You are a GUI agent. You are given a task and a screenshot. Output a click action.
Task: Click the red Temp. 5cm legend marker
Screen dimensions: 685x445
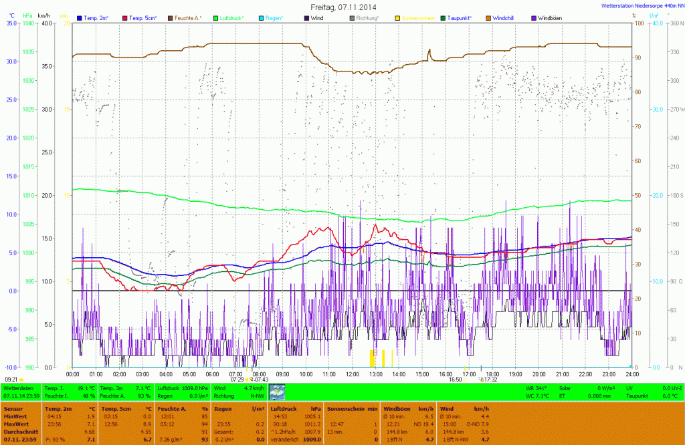[x=124, y=17]
